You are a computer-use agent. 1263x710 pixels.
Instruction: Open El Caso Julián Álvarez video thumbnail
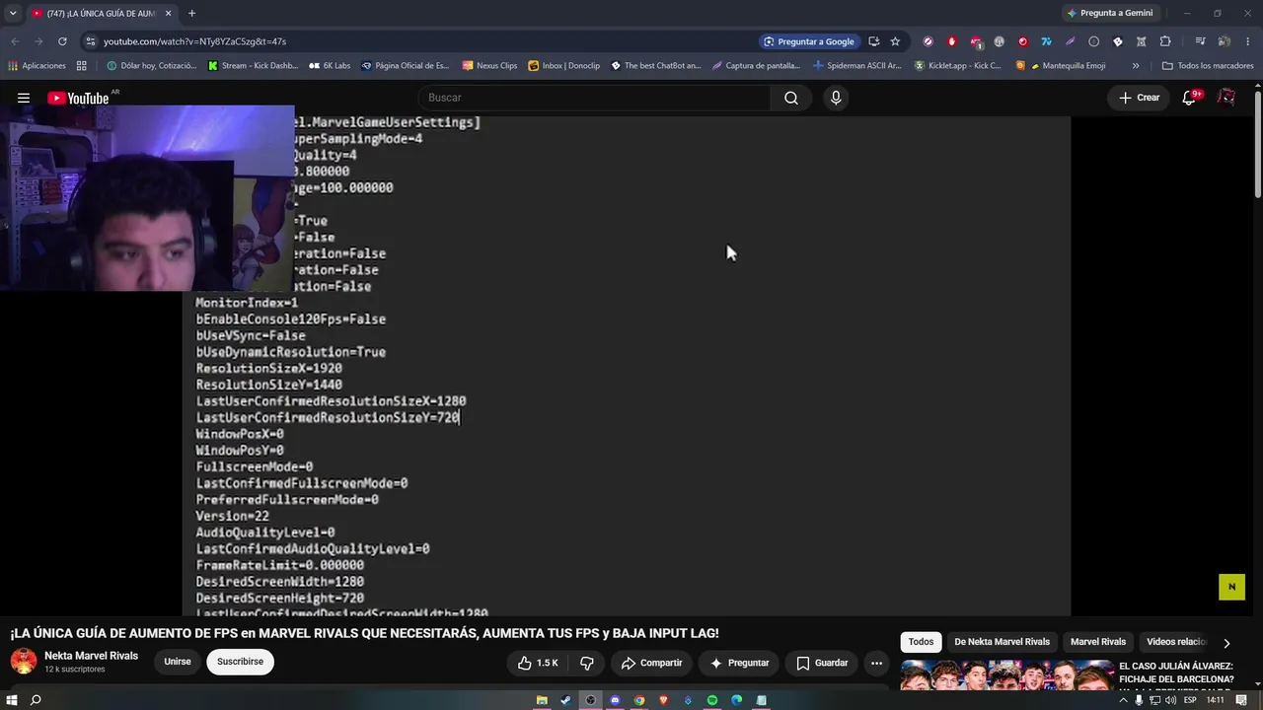pyautogui.click(x=1007, y=674)
